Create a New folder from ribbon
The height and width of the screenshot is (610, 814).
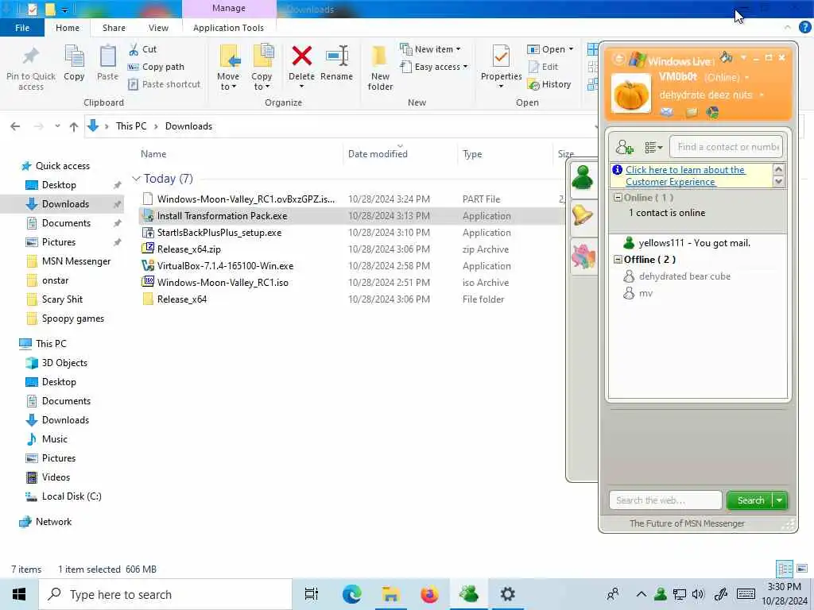point(380,68)
